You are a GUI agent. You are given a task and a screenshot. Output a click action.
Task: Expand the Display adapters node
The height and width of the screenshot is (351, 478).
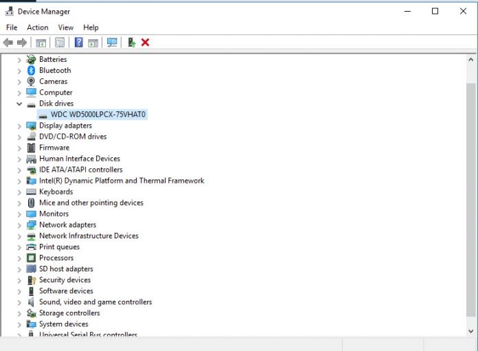click(x=19, y=126)
